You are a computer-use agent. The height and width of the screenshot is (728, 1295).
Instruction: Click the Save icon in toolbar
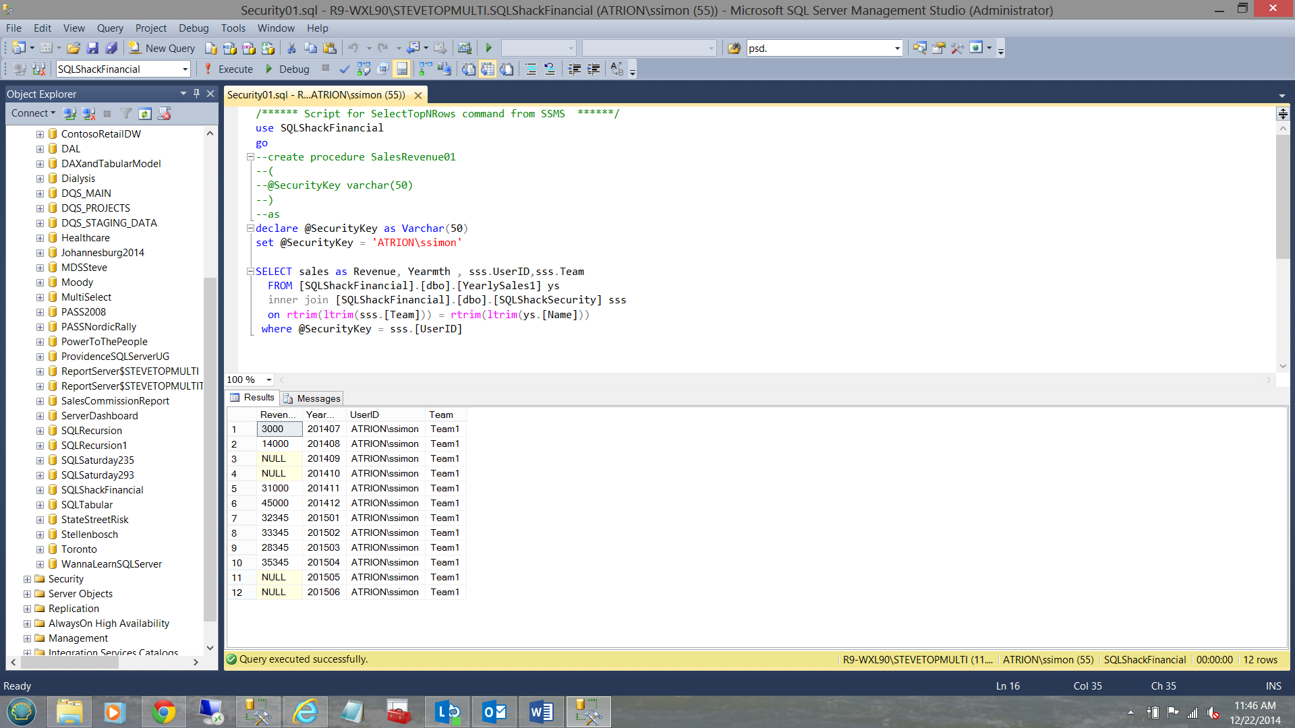pos(93,49)
